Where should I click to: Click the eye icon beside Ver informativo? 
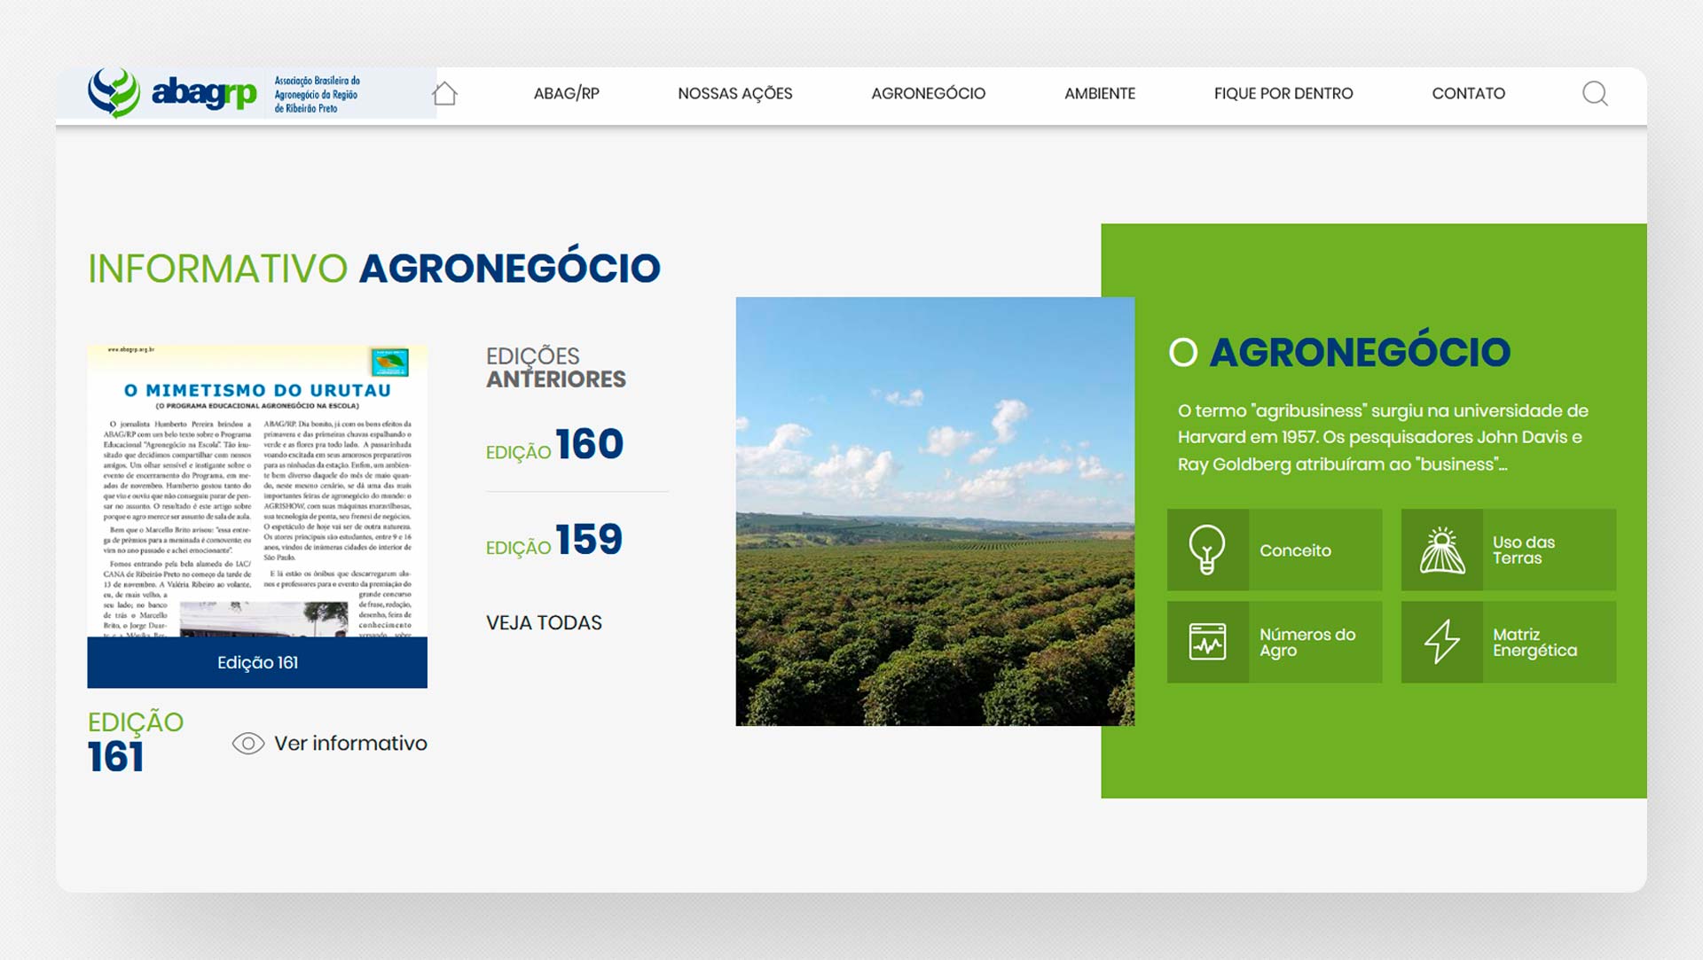pyautogui.click(x=248, y=743)
